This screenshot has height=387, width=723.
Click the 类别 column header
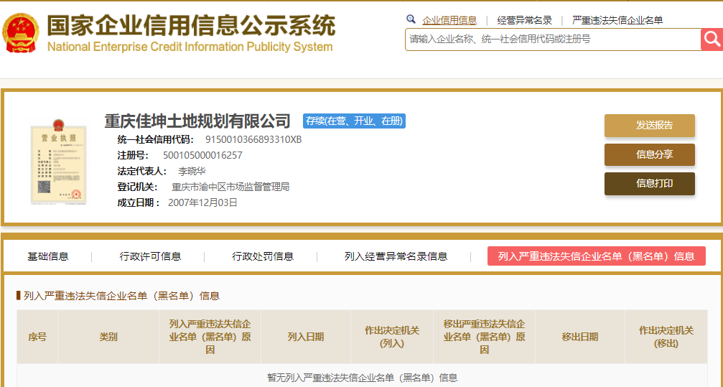[x=108, y=337]
